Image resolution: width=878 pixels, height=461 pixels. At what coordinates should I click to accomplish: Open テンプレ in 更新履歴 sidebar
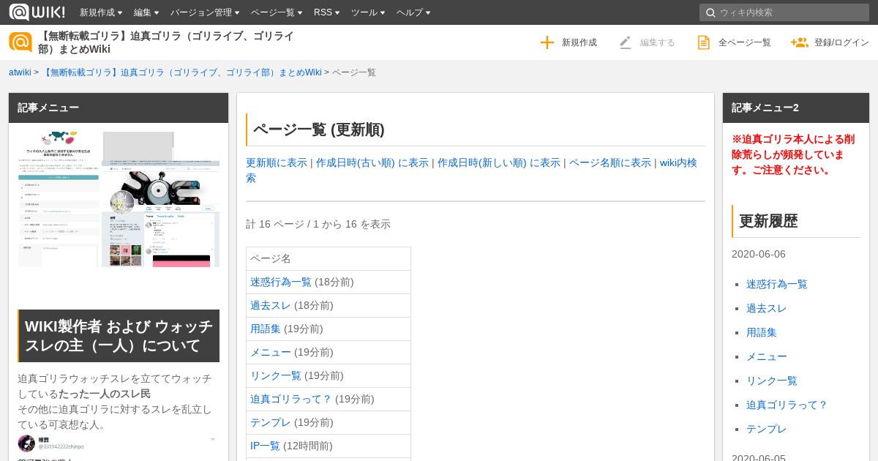coord(767,429)
